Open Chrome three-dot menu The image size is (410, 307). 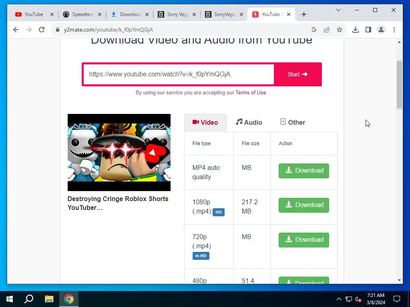point(394,30)
